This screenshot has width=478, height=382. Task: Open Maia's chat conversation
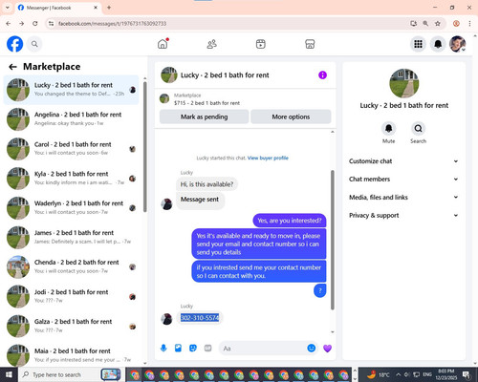point(71,353)
